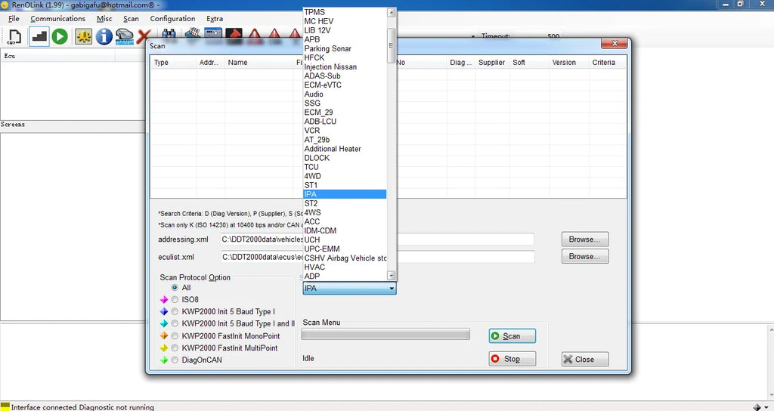774x411 pixels.
Task: Click the blue information icon
Action: pyautogui.click(x=104, y=36)
